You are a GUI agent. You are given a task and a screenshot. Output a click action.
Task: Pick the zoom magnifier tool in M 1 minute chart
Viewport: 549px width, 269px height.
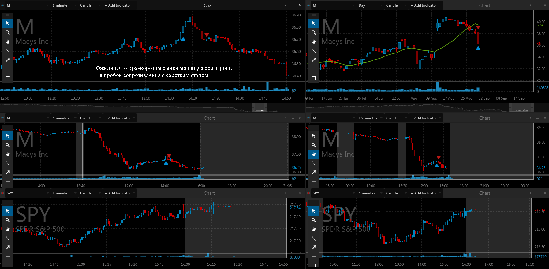pyautogui.click(x=8, y=32)
